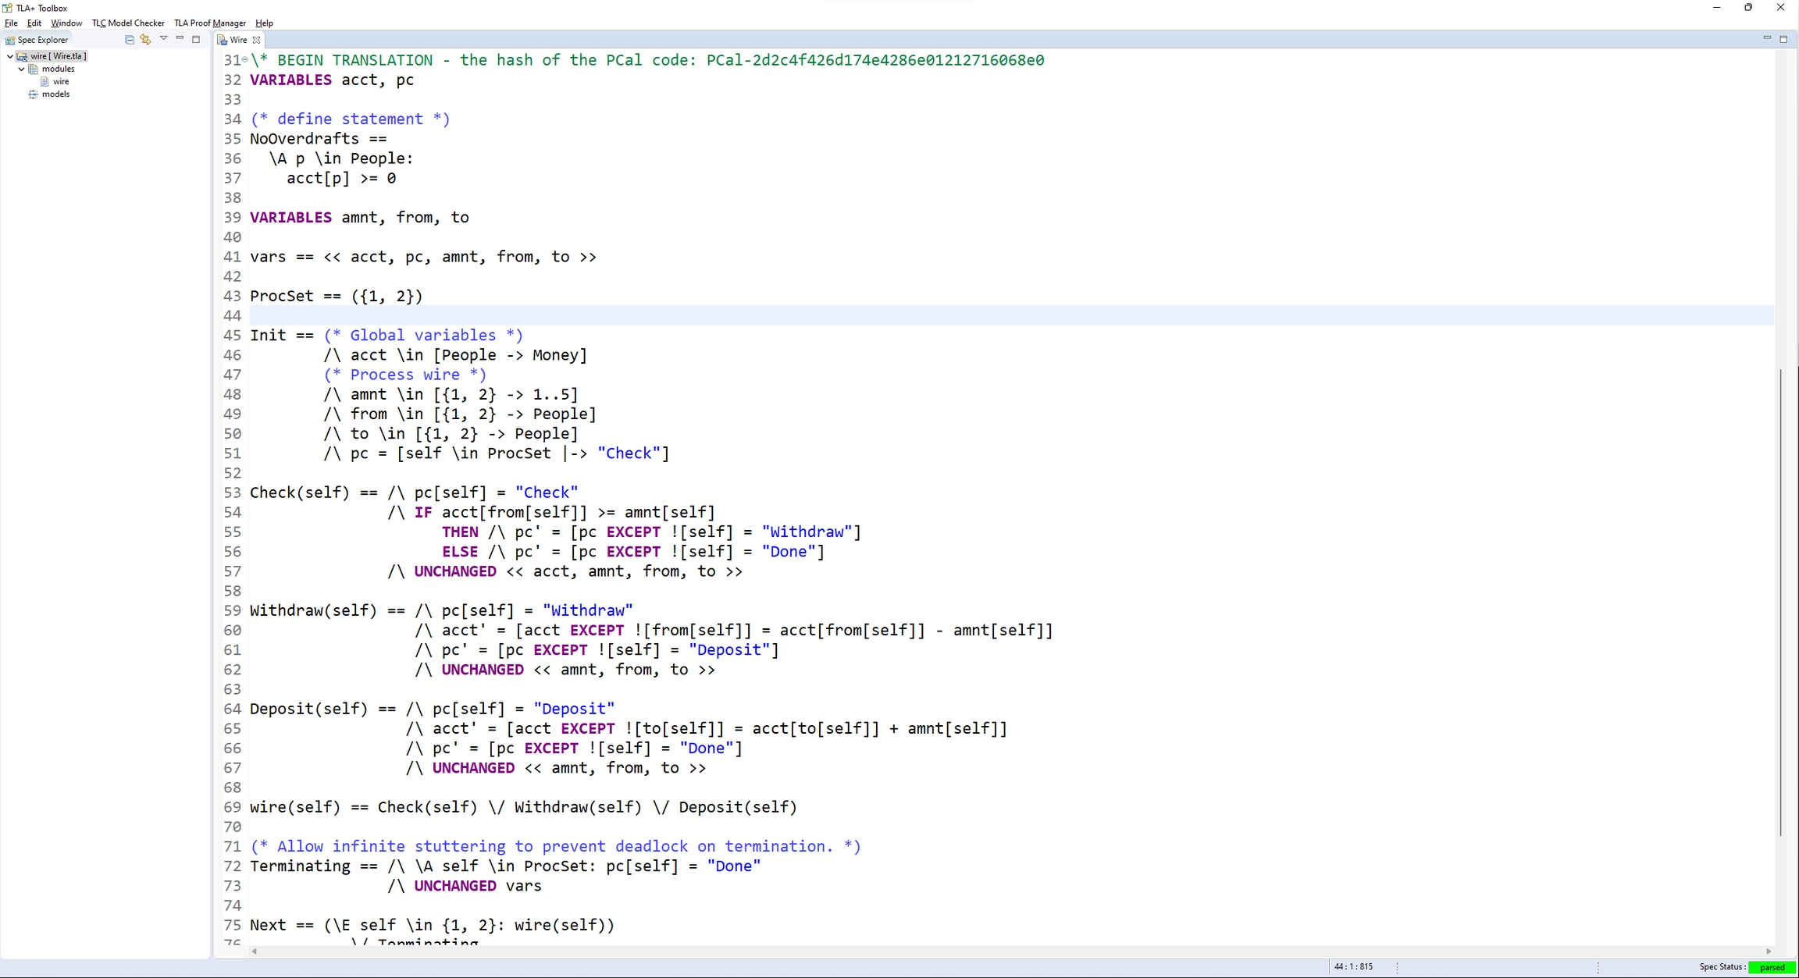1799x978 pixels.
Task: Toggle Link with Editor in Spec Explorer
Action: tap(146, 40)
